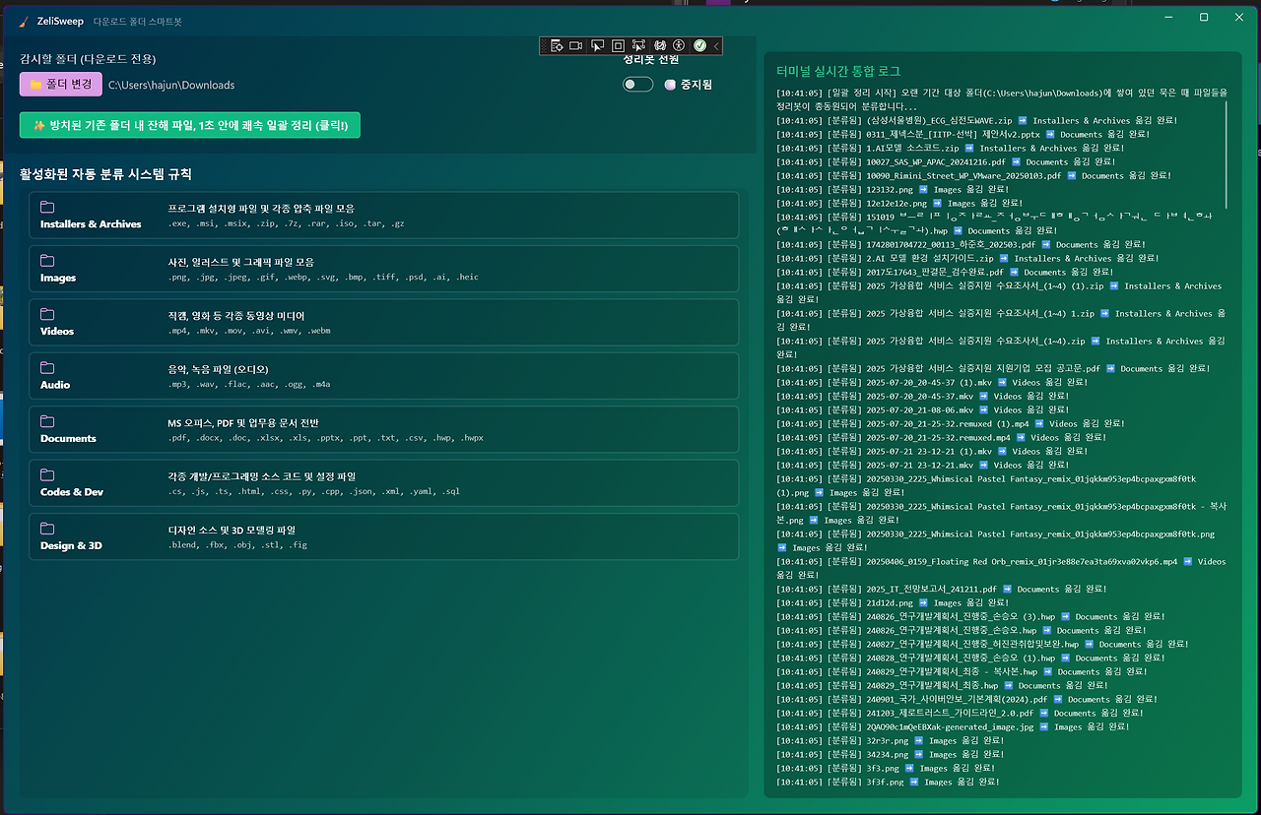Run the accessibility scan person icon
Screen dimensions: 1261x815
click(x=679, y=45)
